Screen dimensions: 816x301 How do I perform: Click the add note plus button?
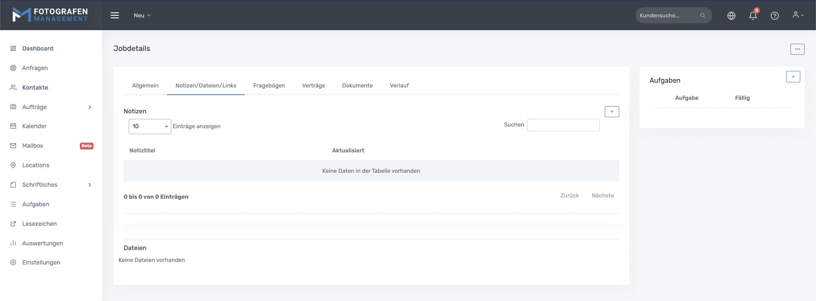[612, 112]
